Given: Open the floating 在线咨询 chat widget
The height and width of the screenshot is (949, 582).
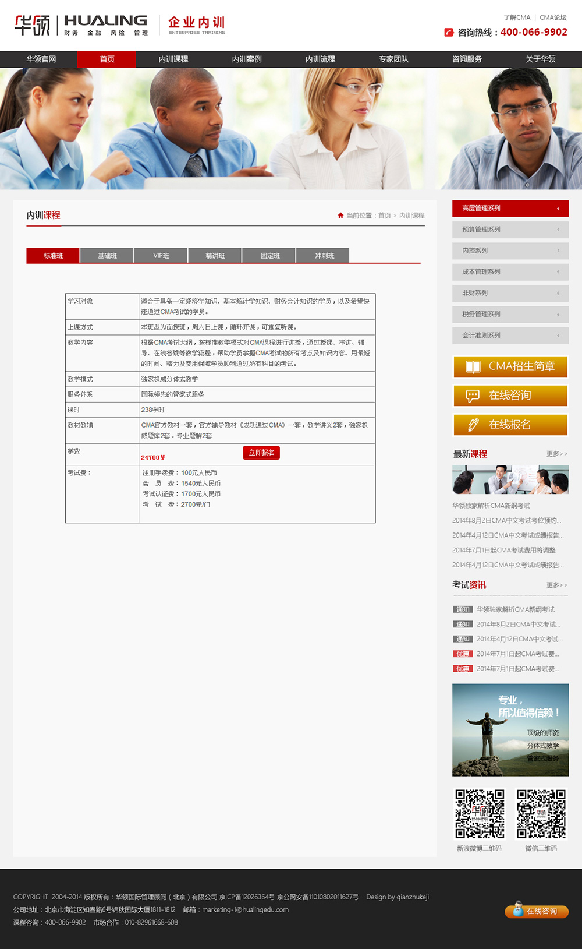Looking at the screenshot, I should (x=536, y=911).
